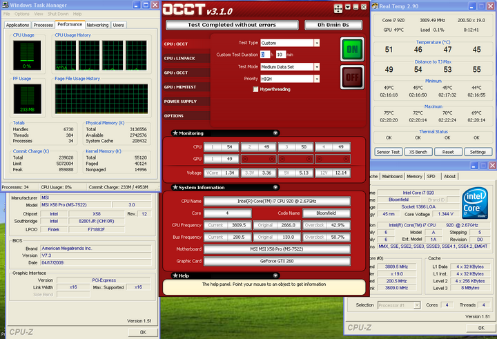Click the Overclock 42.9% CPU frequency value
The height and width of the screenshot is (339, 497).
pos(327,225)
